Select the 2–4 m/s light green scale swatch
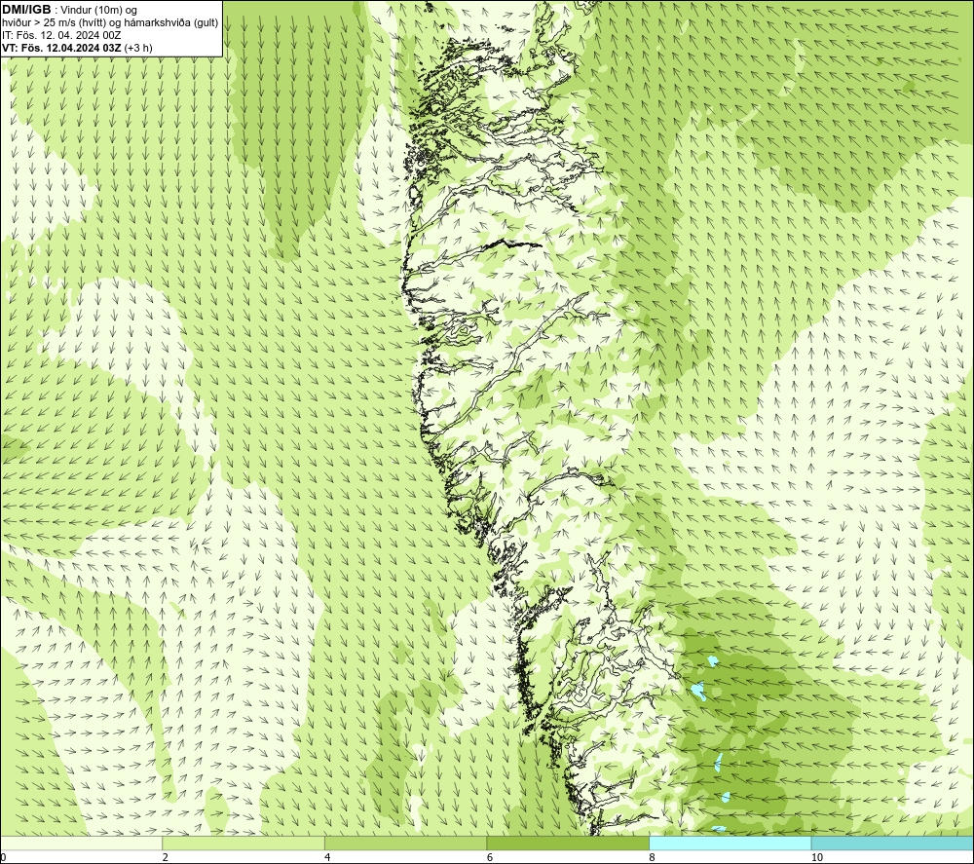Image resolution: width=974 pixels, height=864 pixels. point(243,844)
